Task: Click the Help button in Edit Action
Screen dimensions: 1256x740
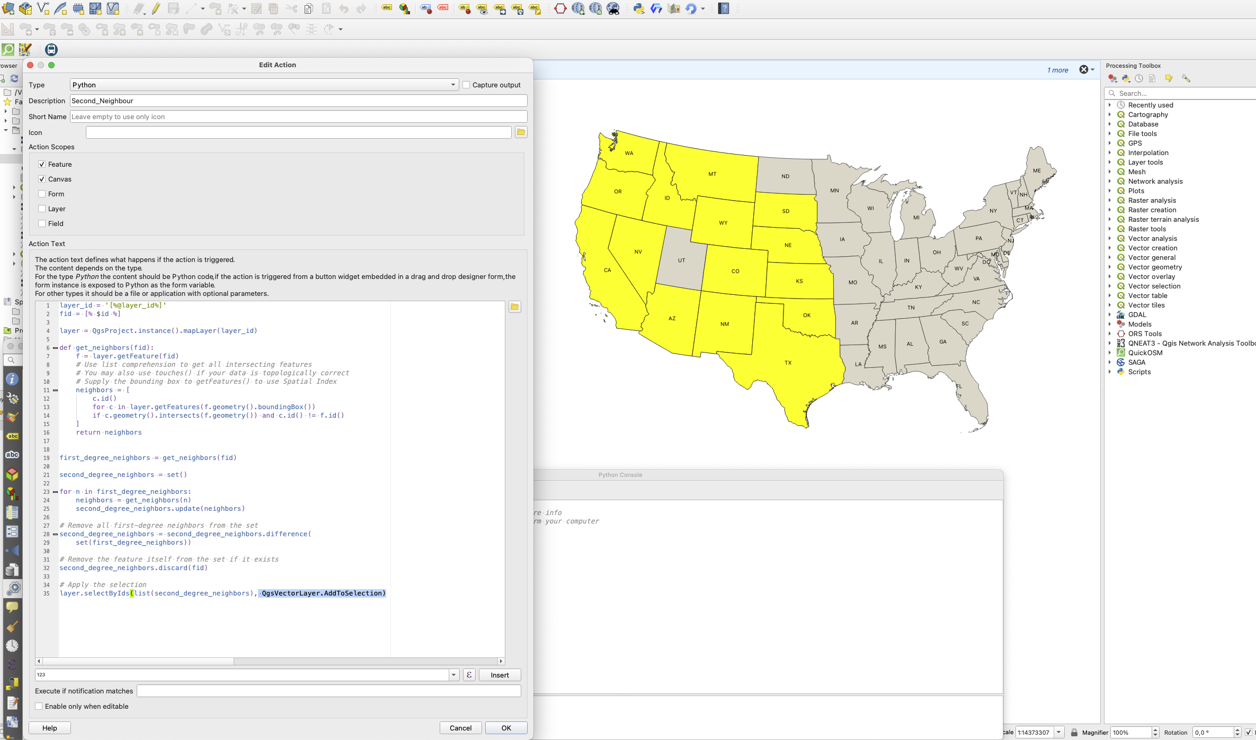Action: [x=50, y=728]
